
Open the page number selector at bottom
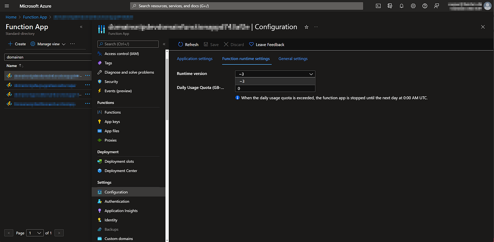point(35,233)
